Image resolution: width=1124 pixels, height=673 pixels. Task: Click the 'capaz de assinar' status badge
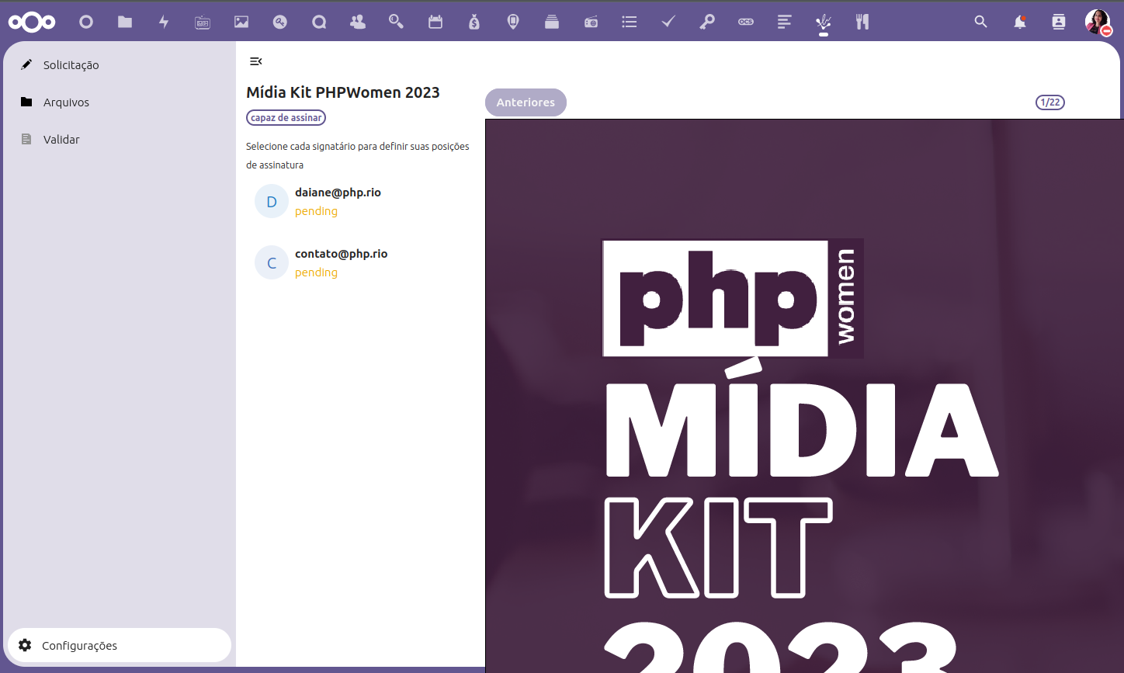[x=286, y=118]
